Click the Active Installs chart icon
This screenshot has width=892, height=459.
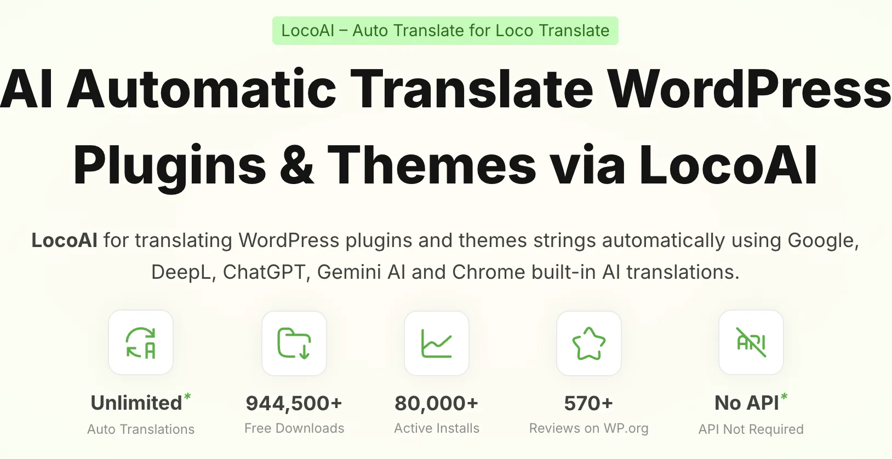click(437, 343)
